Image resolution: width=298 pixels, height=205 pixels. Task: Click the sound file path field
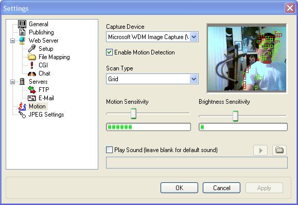point(197,162)
